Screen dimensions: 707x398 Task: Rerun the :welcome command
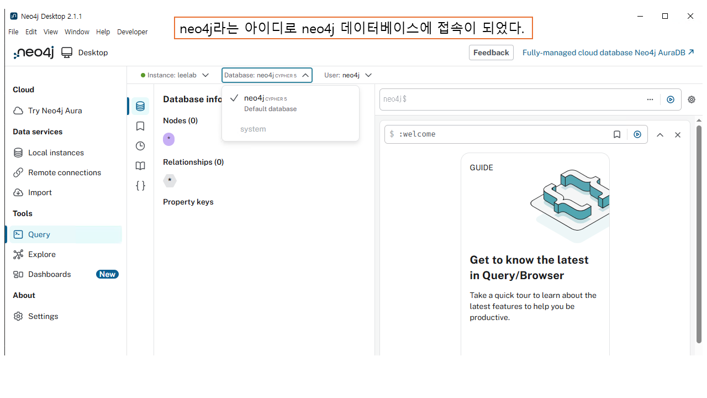coord(637,134)
